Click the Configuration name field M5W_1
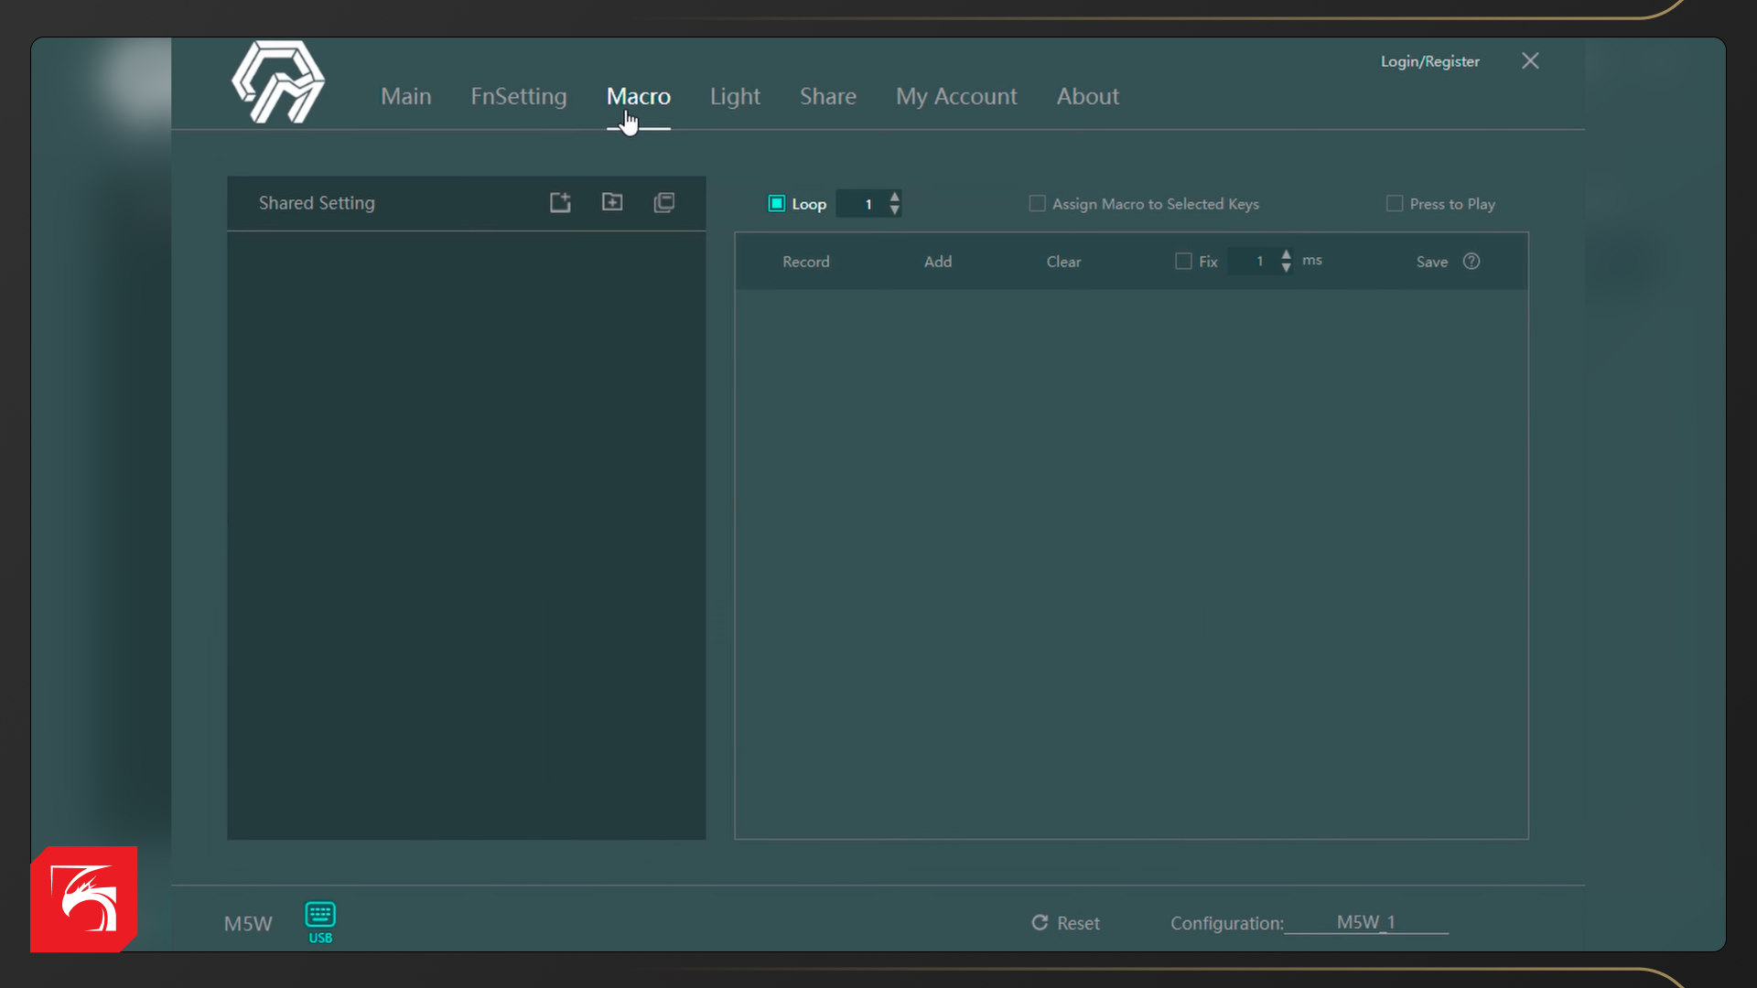The height and width of the screenshot is (988, 1757). pos(1366,922)
